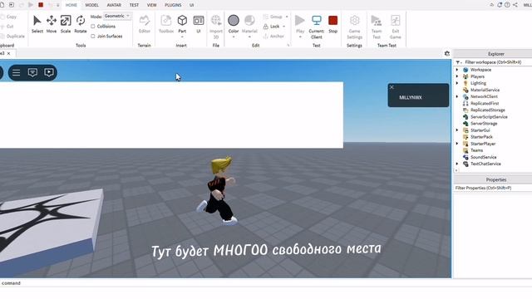Image resolution: width=532 pixels, height=299 pixels.
Task: Toggle the in-game chat window icon
Action: (32, 72)
